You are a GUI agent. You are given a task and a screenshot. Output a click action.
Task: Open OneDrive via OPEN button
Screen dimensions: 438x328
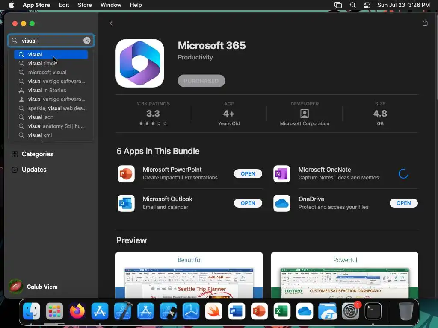coord(403,203)
